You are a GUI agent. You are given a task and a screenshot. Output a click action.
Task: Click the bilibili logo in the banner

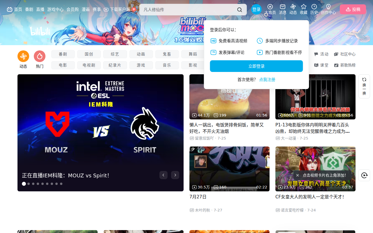pos(40,31)
